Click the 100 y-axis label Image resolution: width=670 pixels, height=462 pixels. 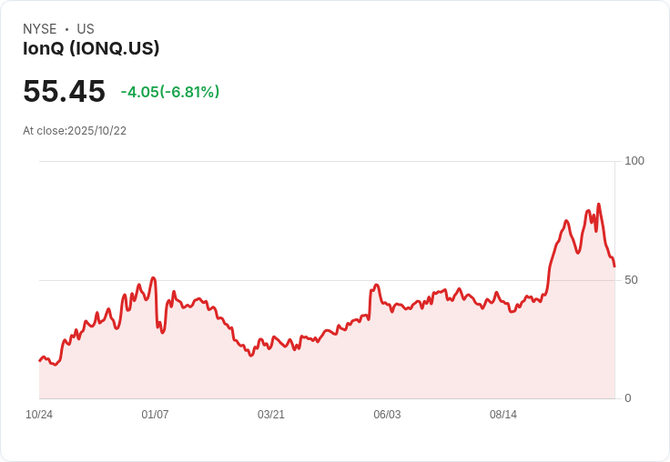click(634, 161)
